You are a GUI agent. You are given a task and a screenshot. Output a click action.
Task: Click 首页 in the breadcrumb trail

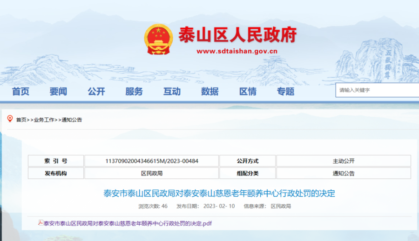coord(21,120)
